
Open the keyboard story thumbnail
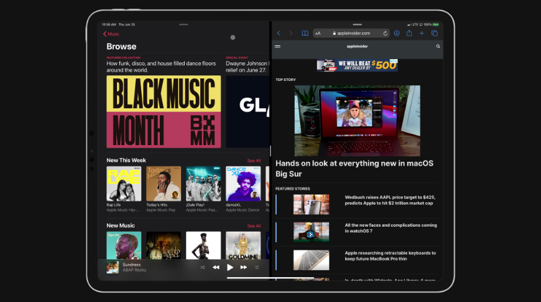311,260
